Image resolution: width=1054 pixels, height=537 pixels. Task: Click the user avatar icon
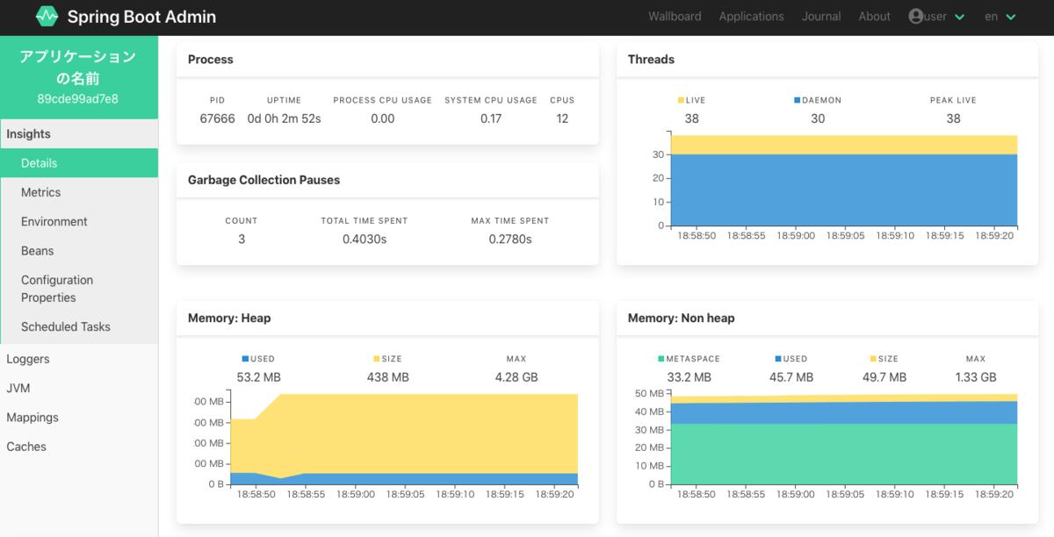tap(916, 16)
